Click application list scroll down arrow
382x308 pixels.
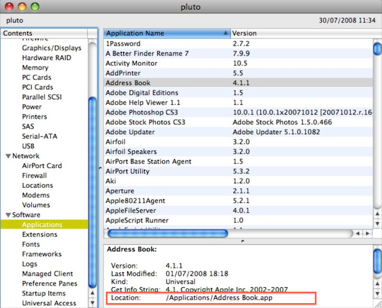(378, 224)
